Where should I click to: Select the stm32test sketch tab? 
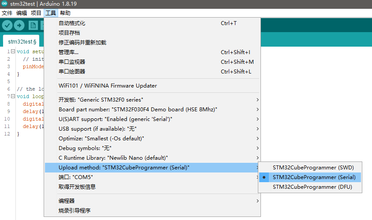pos(21,41)
